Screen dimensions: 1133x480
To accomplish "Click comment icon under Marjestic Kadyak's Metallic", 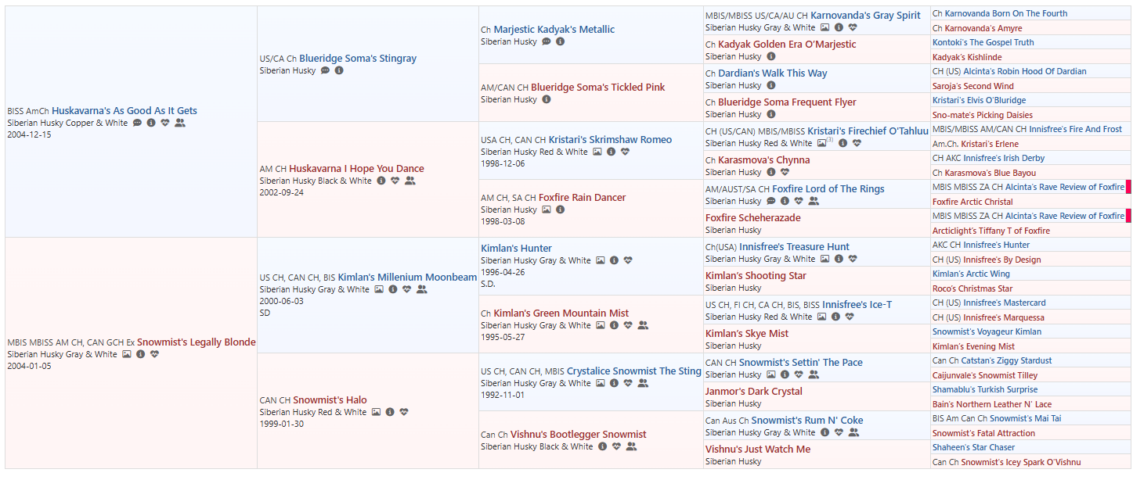I will (x=547, y=41).
